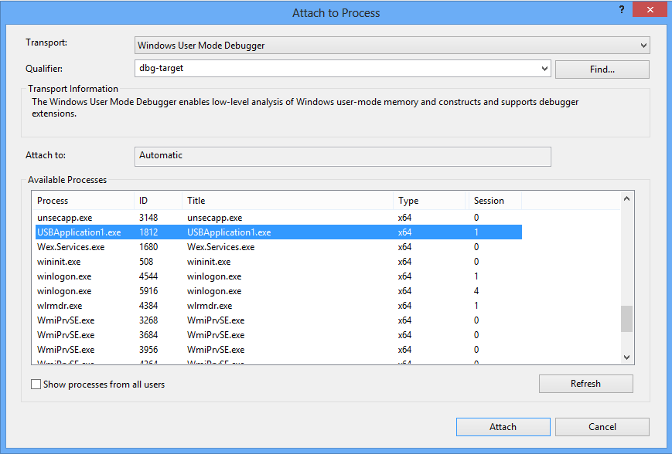Viewport: 672px width, 454px height.
Task: Select WmiPrvSE.exe with ID 3268
Action: pyautogui.click(x=116, y=320)
